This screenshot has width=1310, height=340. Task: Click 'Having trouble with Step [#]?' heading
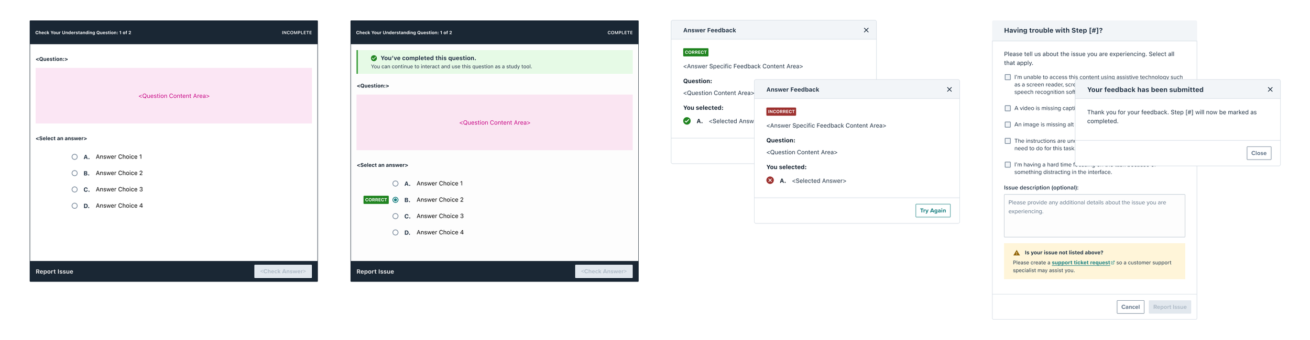pos(1053,30)
